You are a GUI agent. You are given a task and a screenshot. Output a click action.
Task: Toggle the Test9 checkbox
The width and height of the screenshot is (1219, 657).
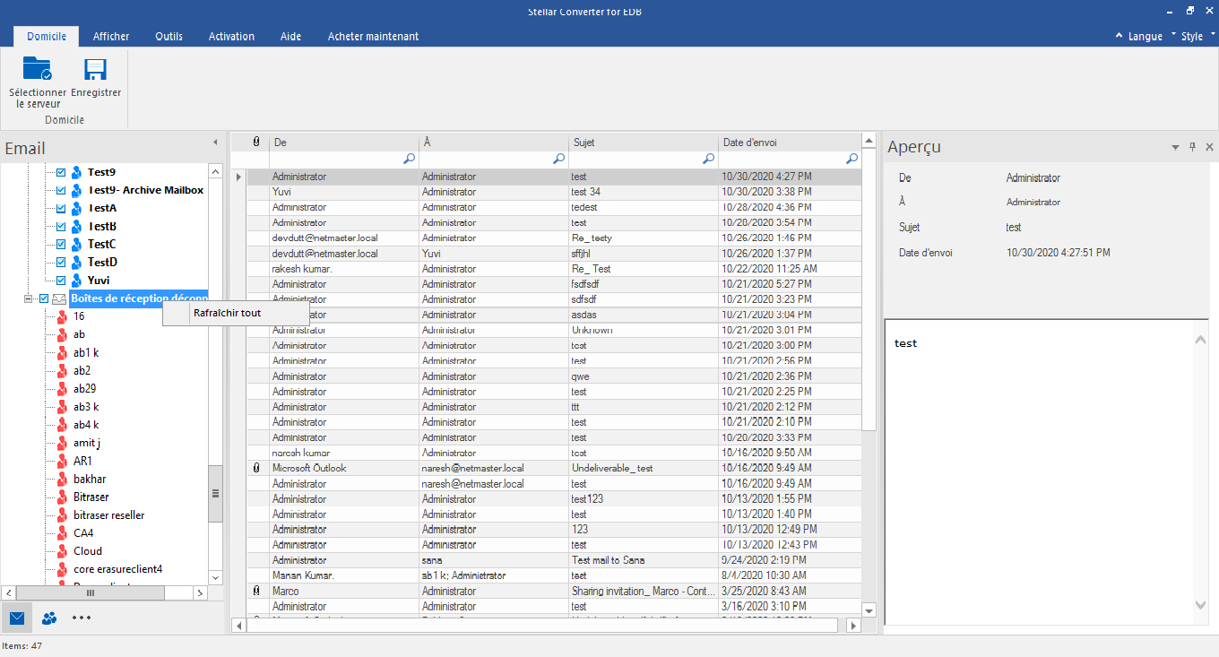(61, 172)
